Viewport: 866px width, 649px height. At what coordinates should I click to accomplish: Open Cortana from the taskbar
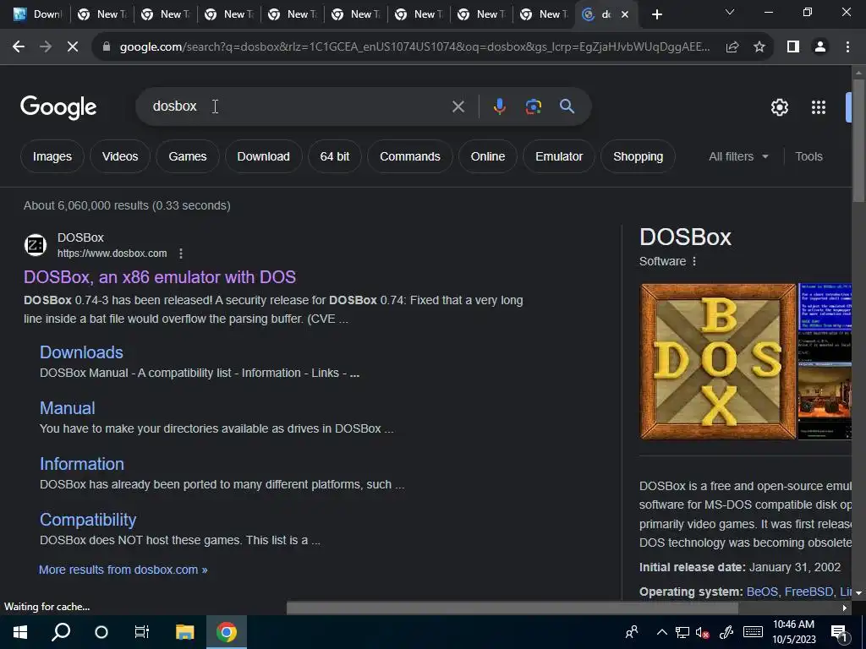[101, 632]
